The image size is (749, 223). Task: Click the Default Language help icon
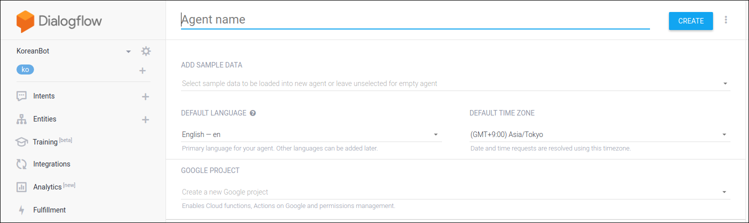[253, 113]
